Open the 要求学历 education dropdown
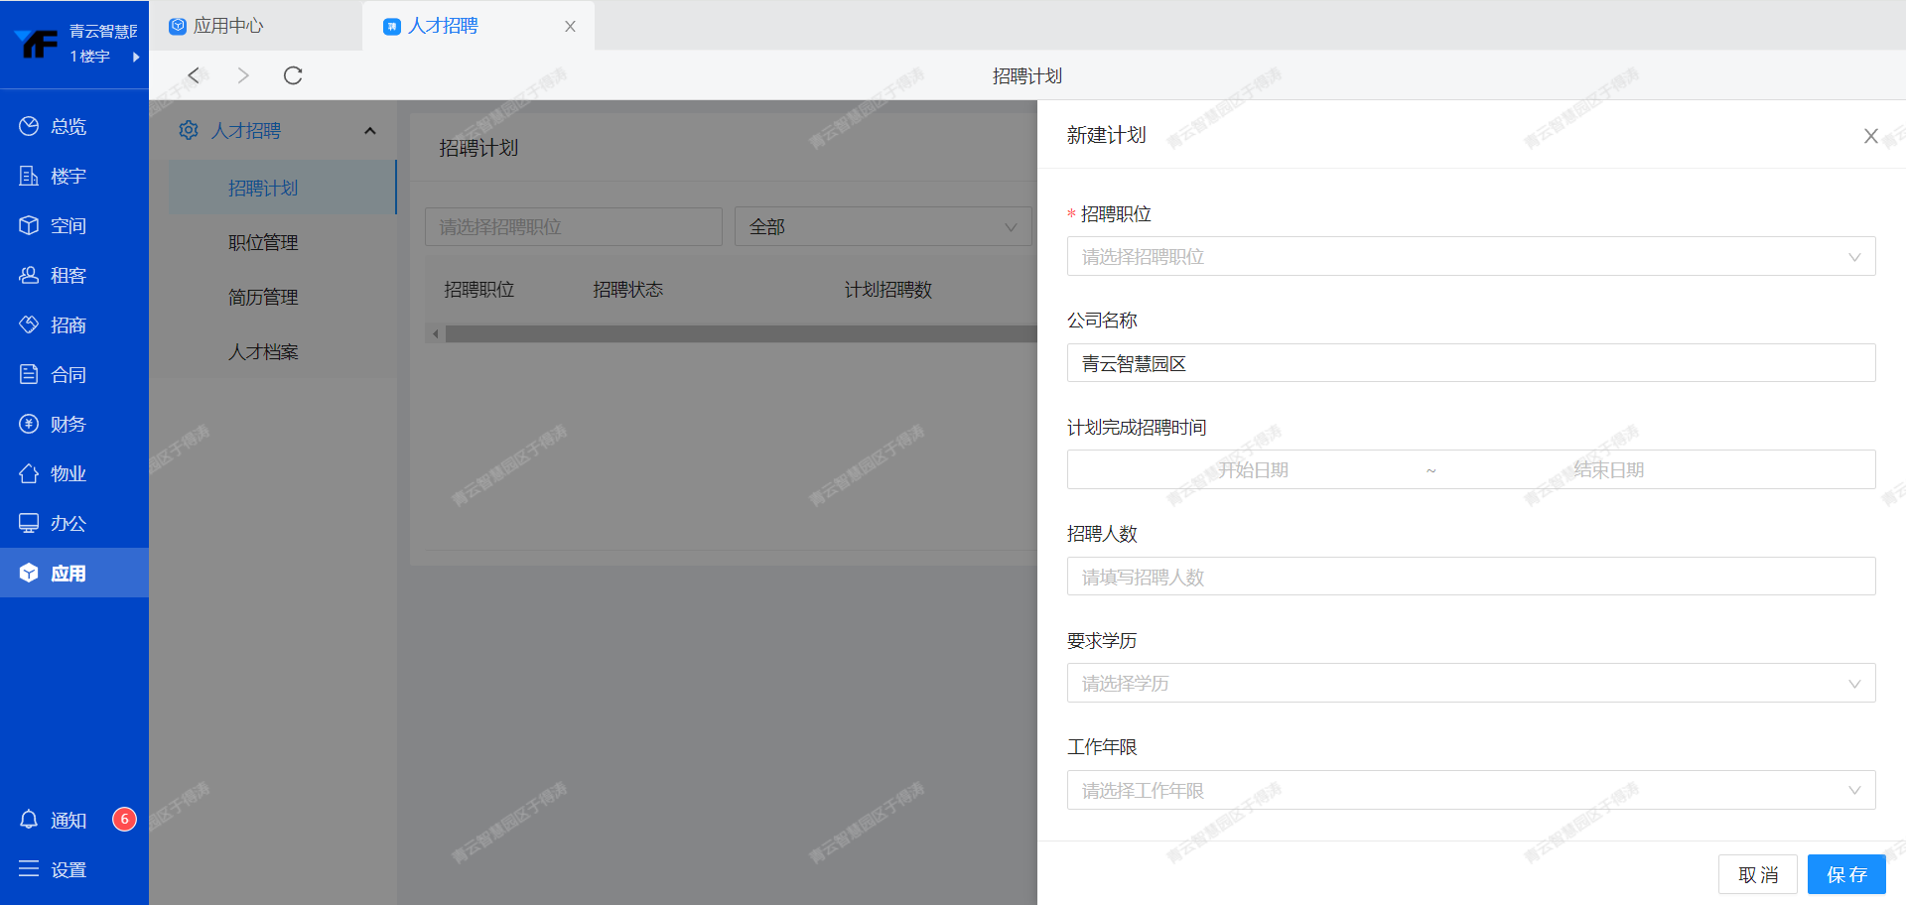The width and height of the screenshot is (1906, 905). (1470, 684)
